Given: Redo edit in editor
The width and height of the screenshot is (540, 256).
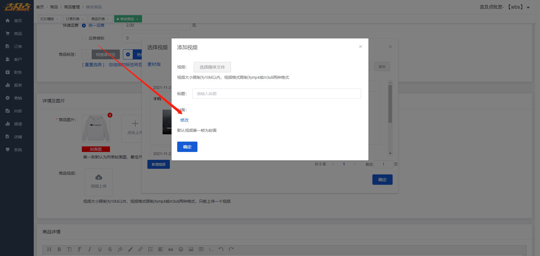Looking at the screenshot, I should point(231,249).
